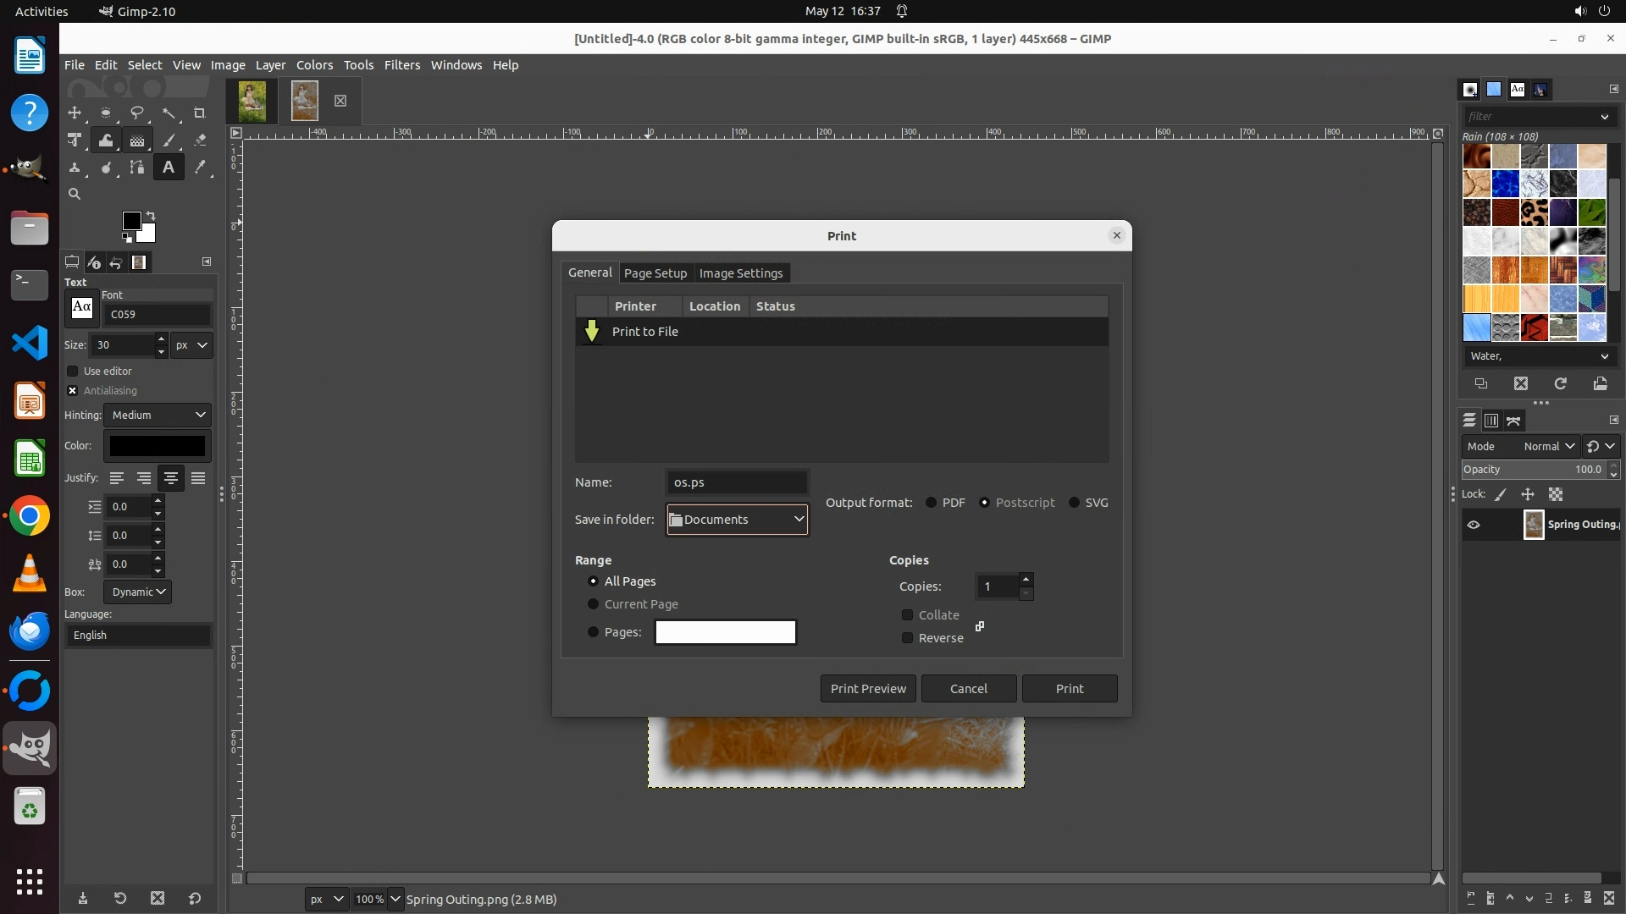Toggle visibility of Spring Outing layer

coord(1474,525)
